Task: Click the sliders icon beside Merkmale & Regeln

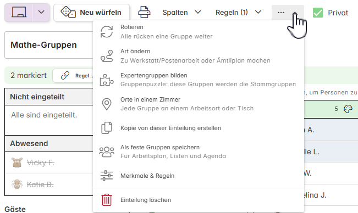Action: pyautogui.click(x=107, y=176)
